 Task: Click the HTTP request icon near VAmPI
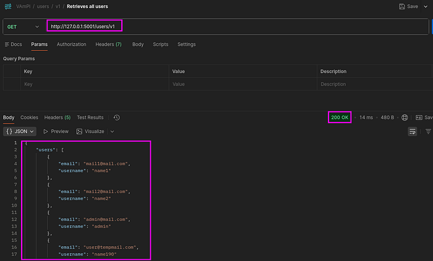tap(8, 6)
